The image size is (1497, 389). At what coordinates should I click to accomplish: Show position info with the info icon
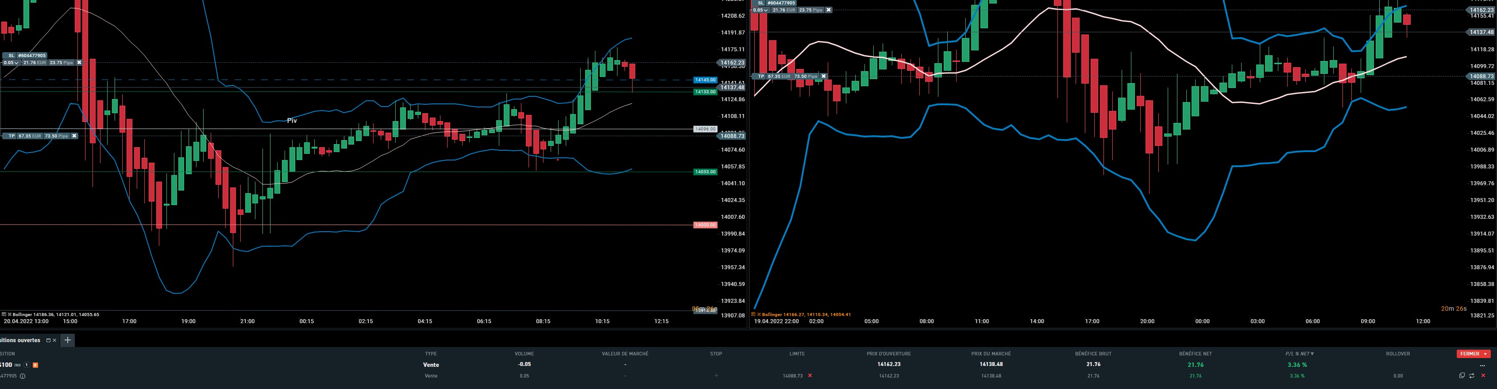coord(23,376)
